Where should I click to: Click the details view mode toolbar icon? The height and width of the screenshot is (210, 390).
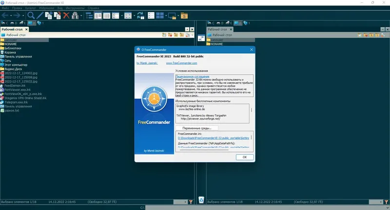pyautogui.click(x=116, y=16)
